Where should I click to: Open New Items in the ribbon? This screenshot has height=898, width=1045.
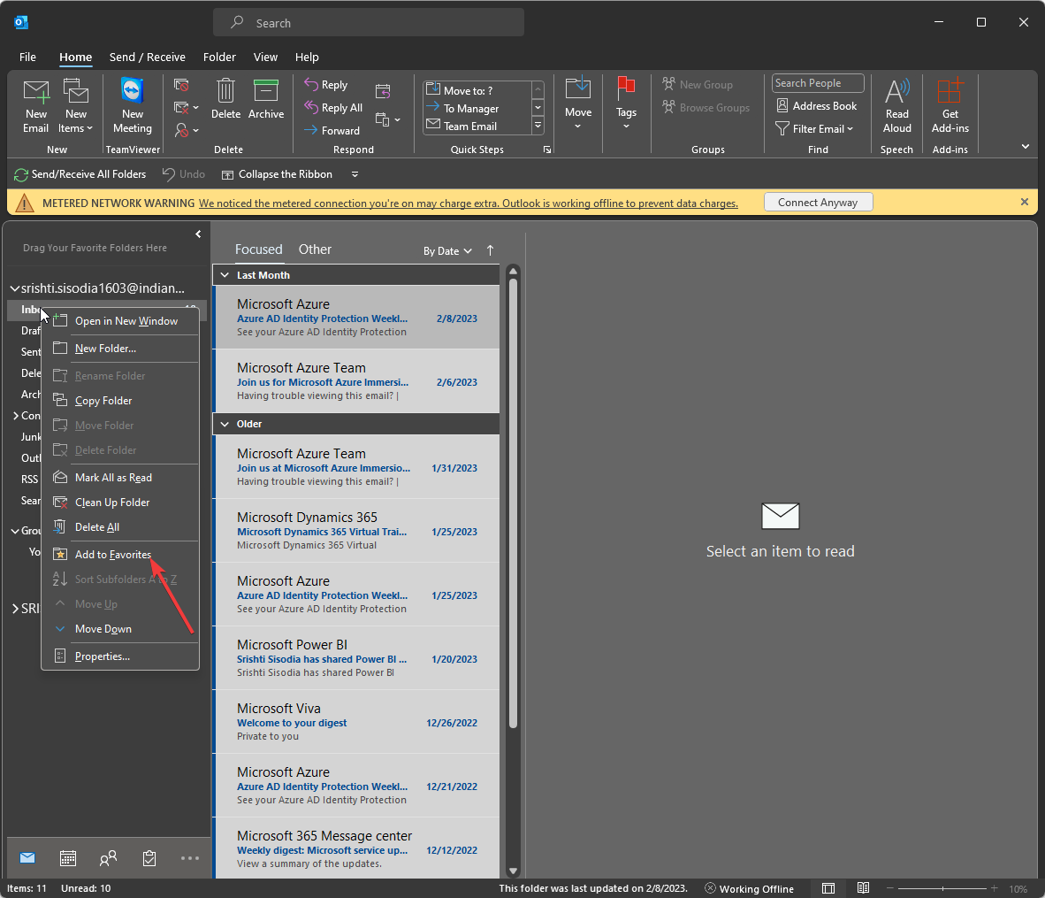pyautogui.click(x=76, y=107)
